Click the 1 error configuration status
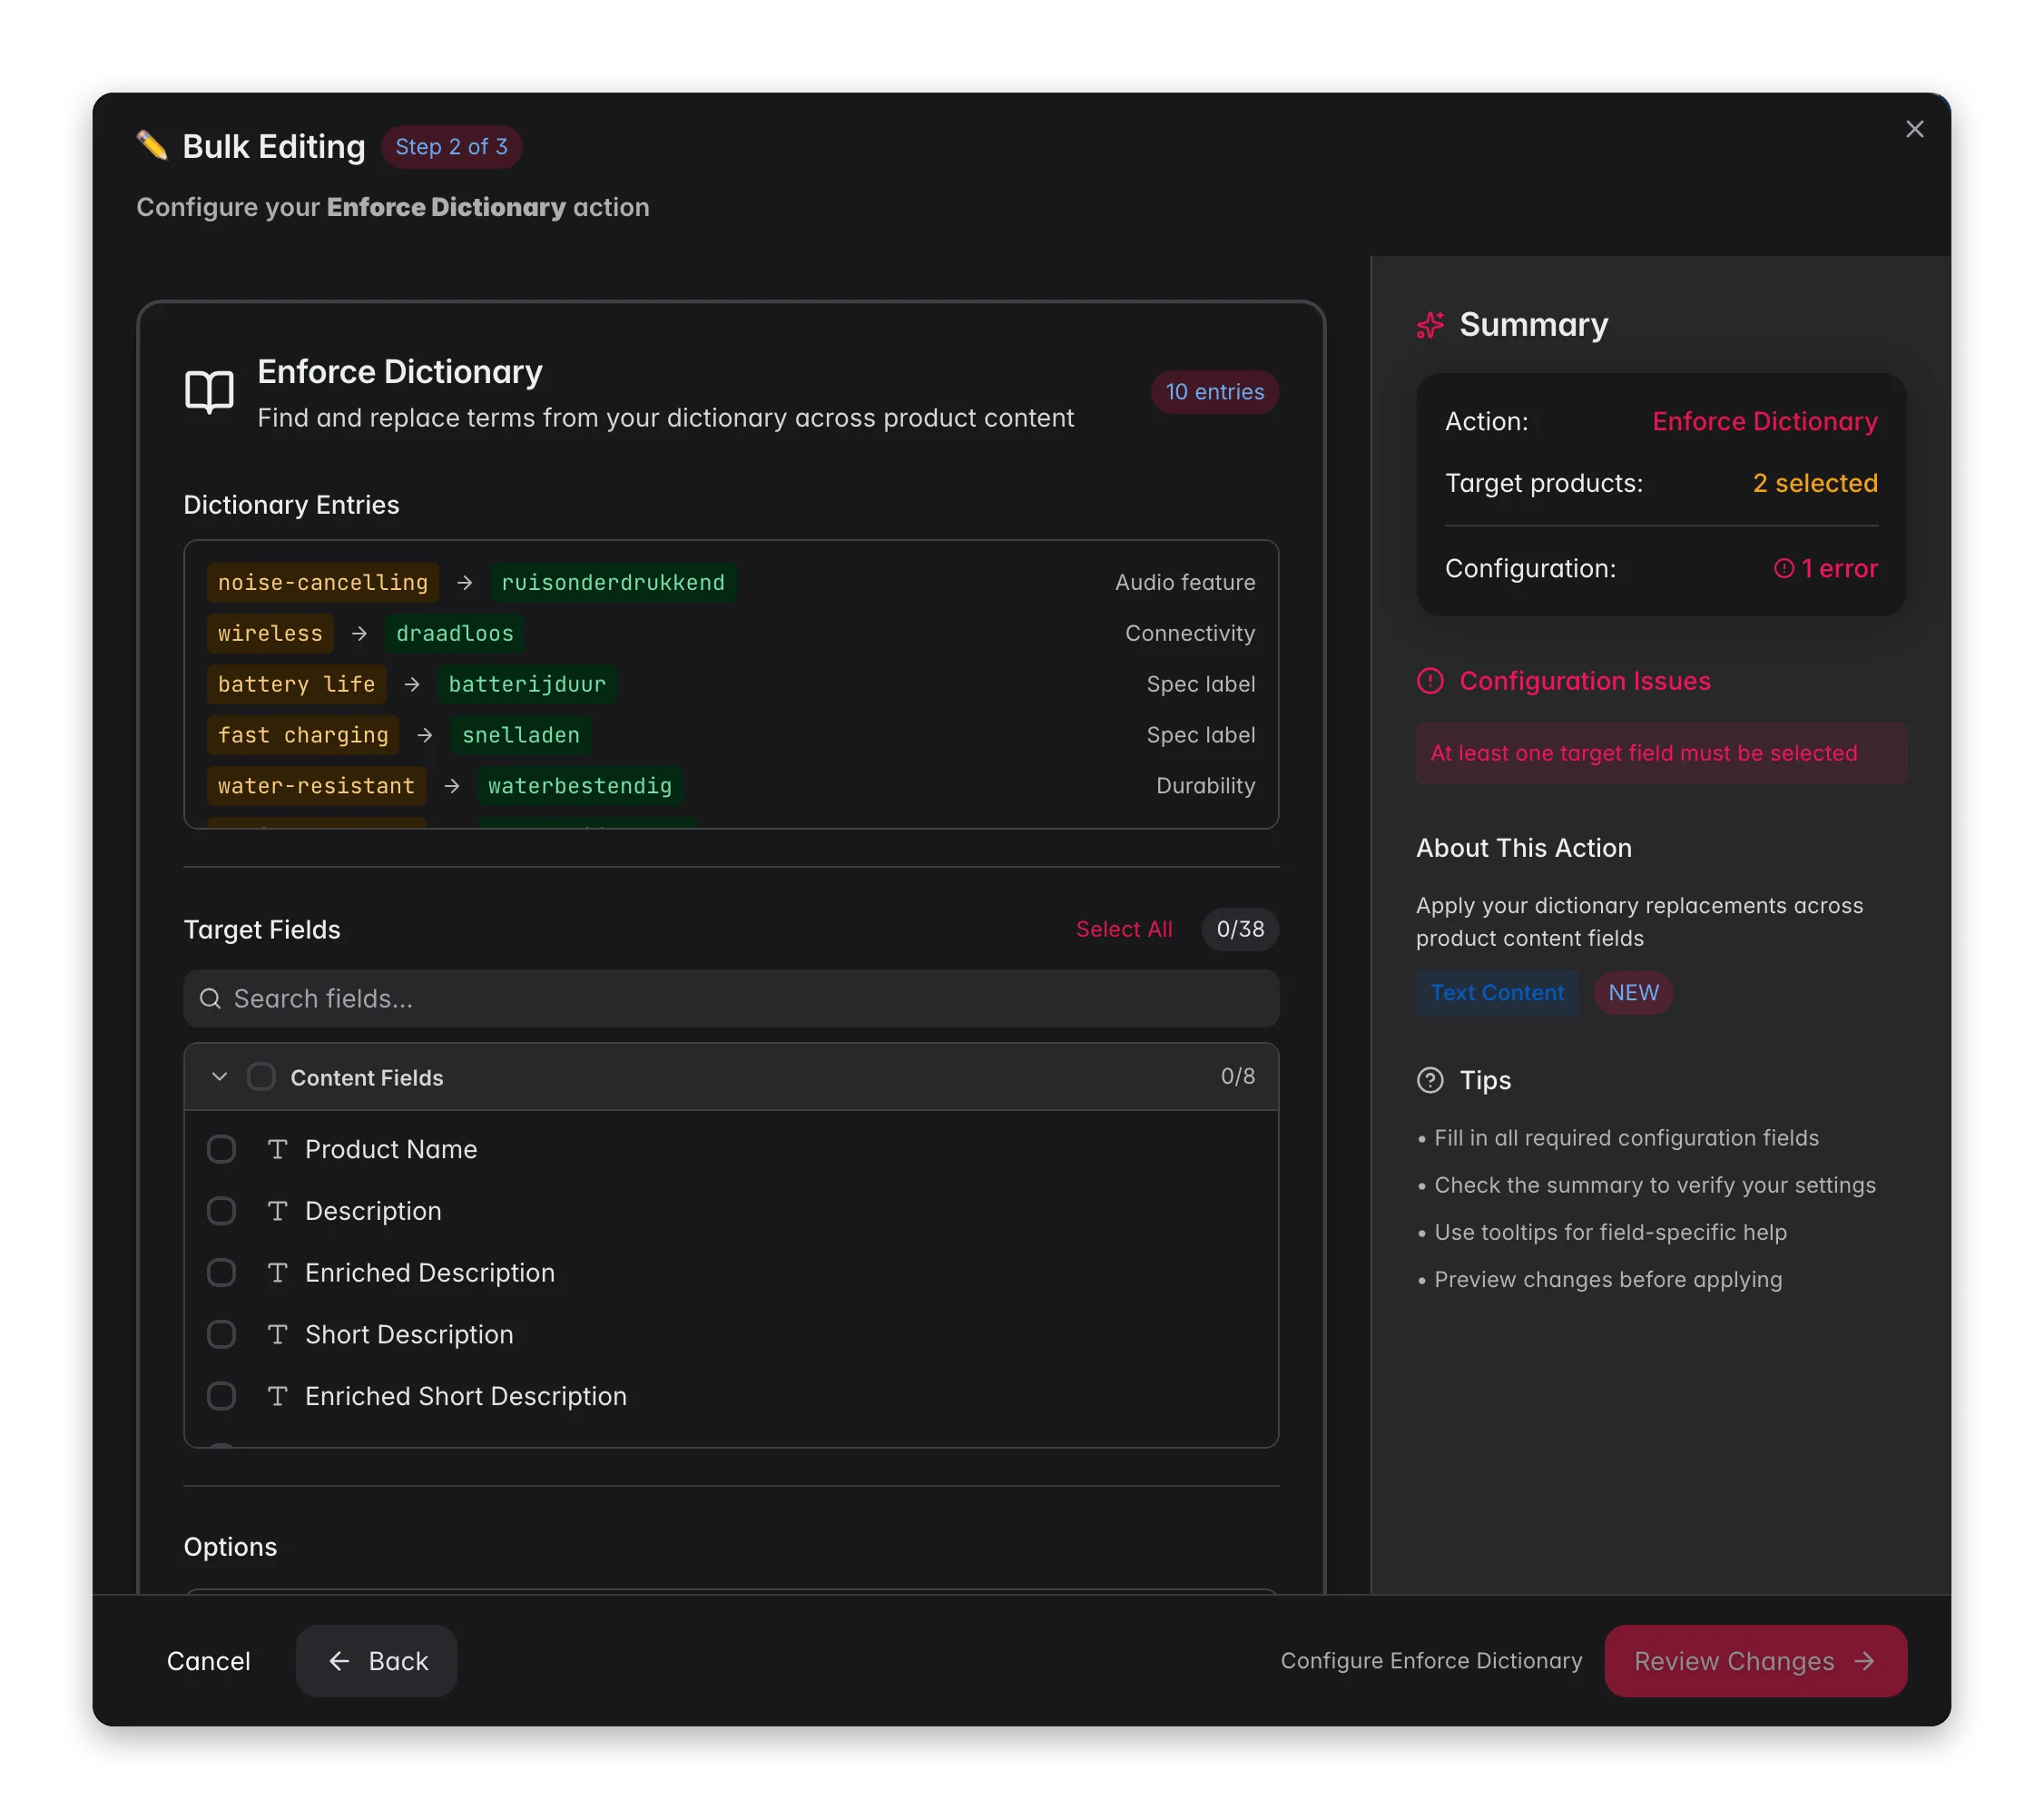Viewport: 2044px width, 1819px height. (x=1825, y=569)
